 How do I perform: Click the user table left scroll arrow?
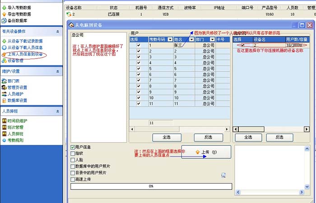132,129
